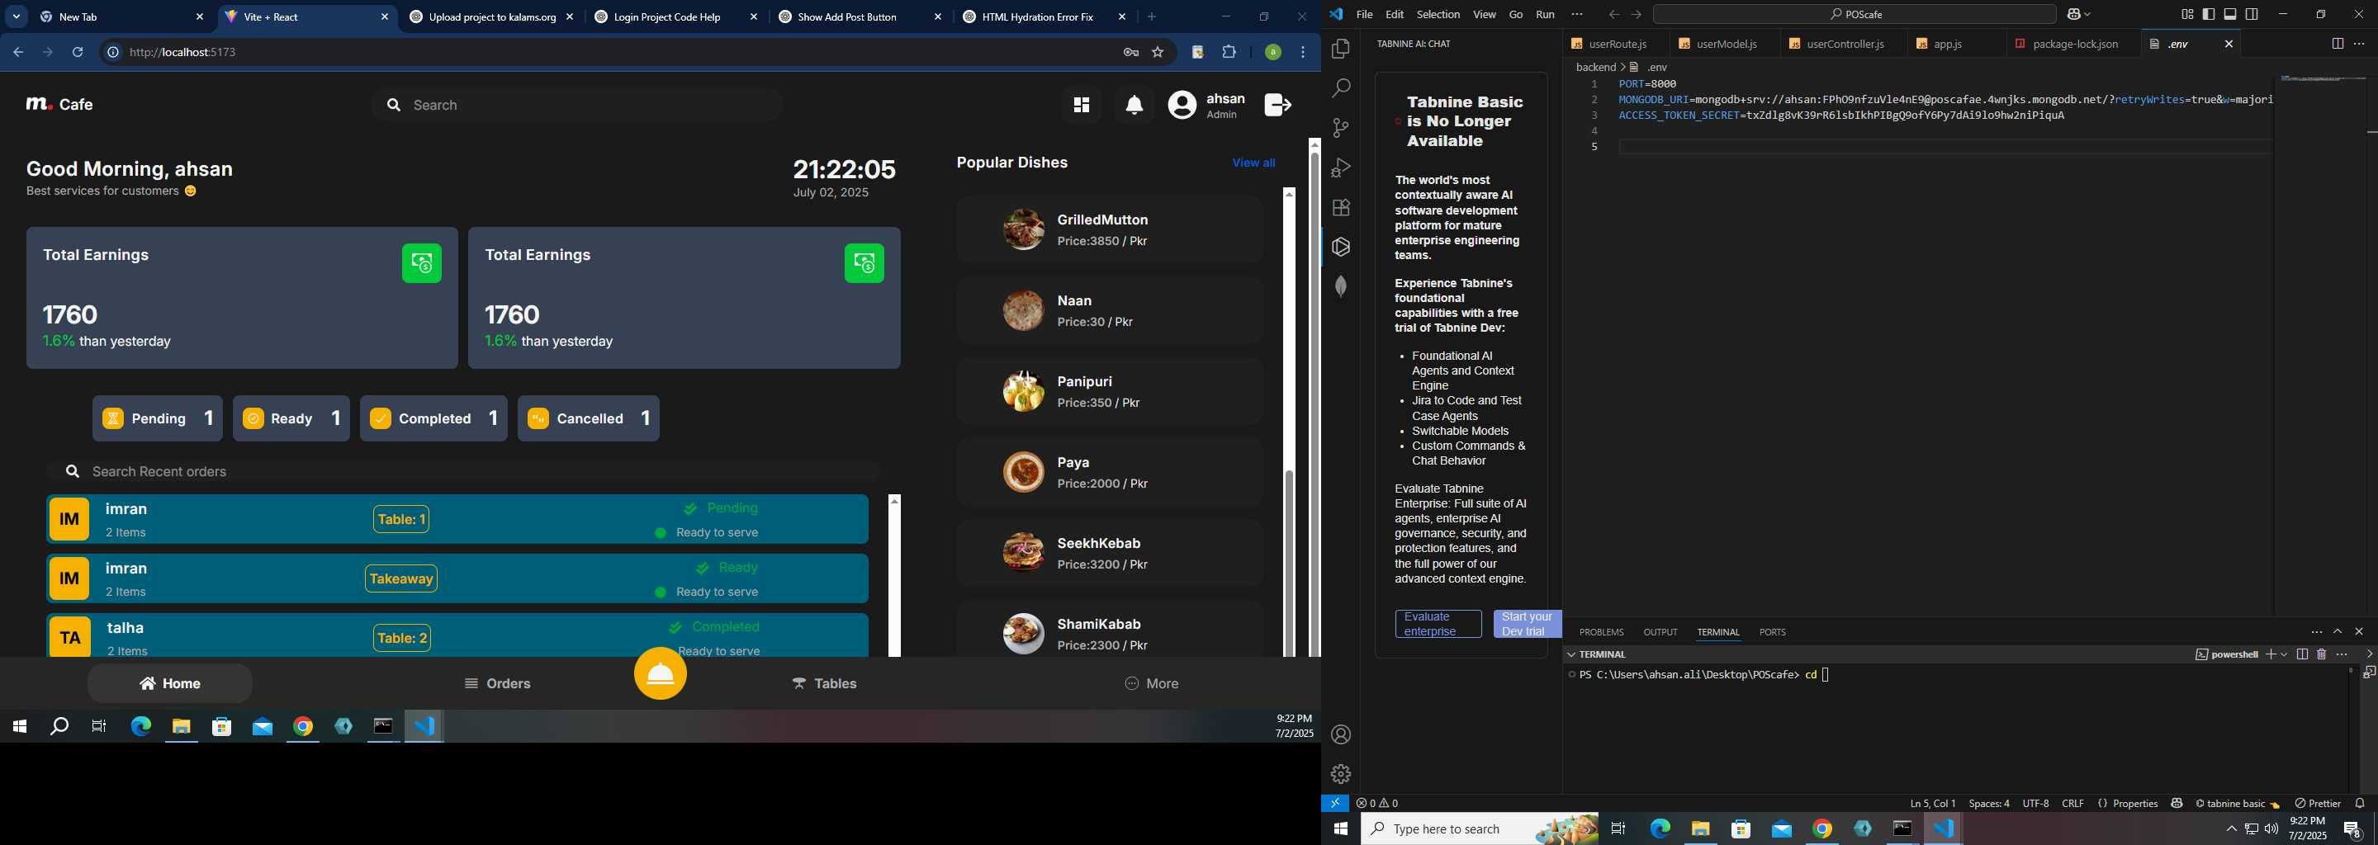Open Chrome three-dot menu
Screen dimensions: 2378x845
(x=1303, y=53)
